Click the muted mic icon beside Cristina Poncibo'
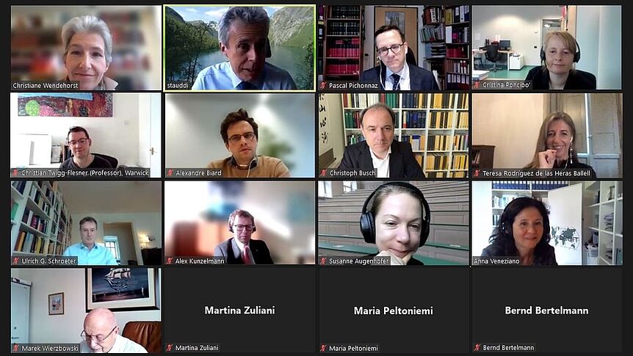The image size is (633, 356). [477, 84]
